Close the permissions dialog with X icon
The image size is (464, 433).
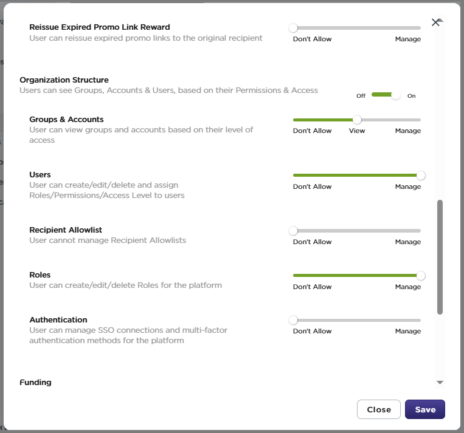tap(435, 22)
